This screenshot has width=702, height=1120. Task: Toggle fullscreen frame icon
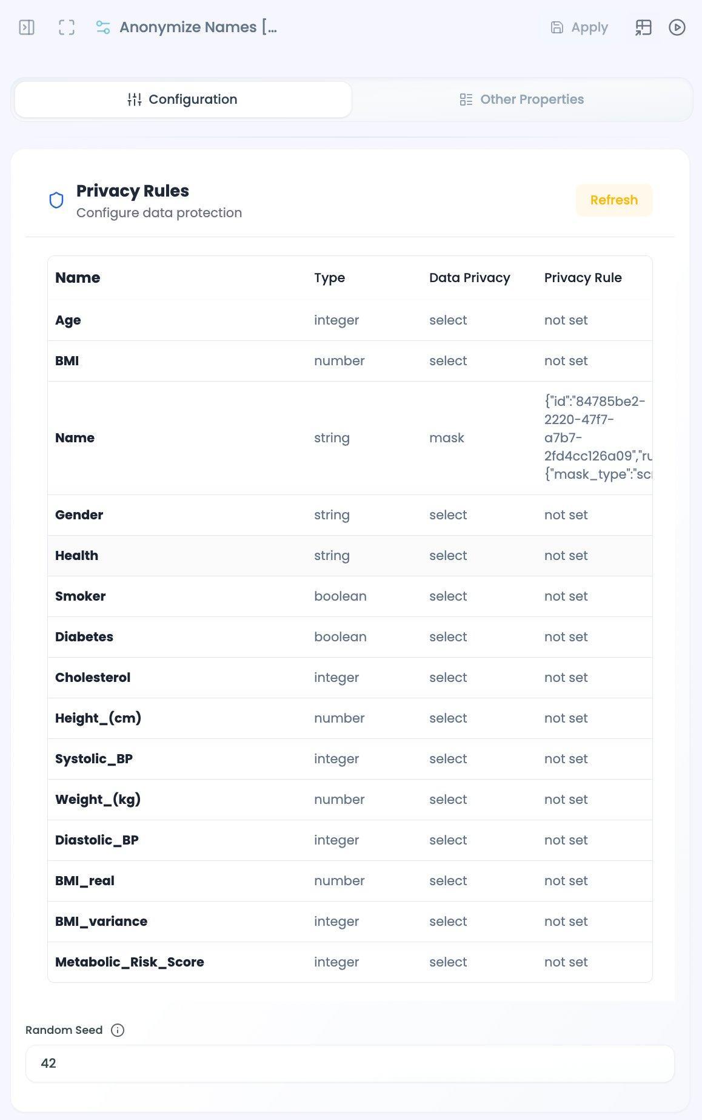[x=67, y=27]
